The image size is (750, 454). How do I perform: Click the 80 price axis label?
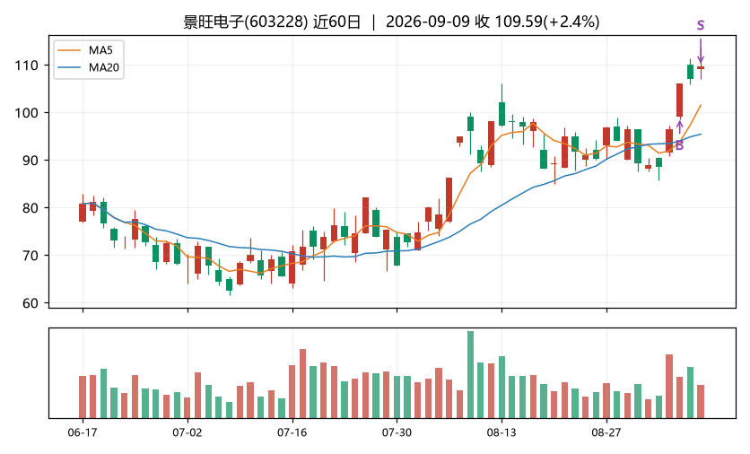pyautogui.click(x=31, y=208)
